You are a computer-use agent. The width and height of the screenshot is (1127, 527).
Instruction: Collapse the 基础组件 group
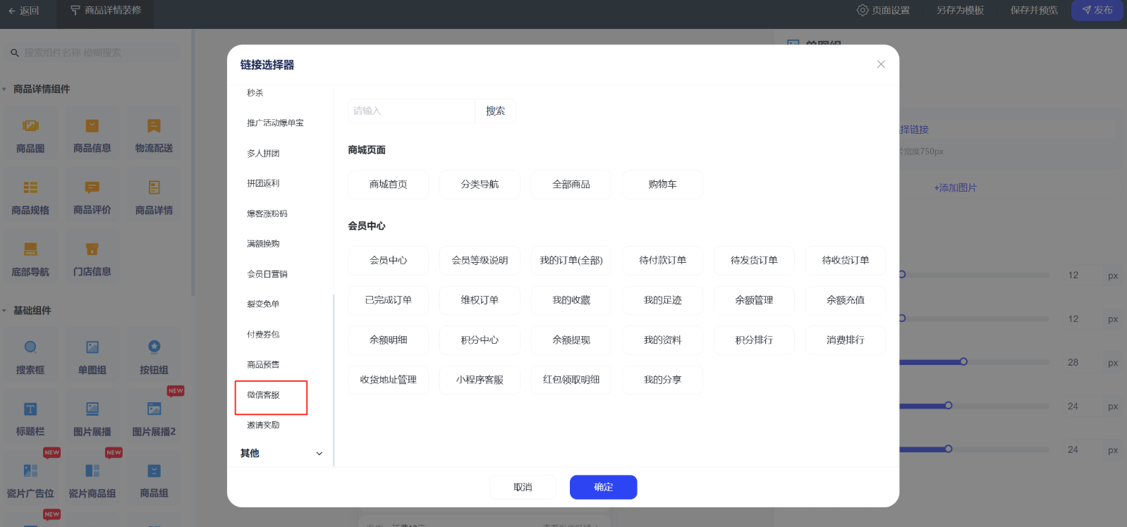pyautogui.click(x=5, y=311)
